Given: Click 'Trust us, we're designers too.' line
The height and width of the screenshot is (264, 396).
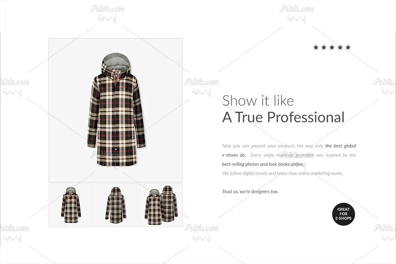Looking at the screenshot, I should pyautogui.click(x=250, y=191).
